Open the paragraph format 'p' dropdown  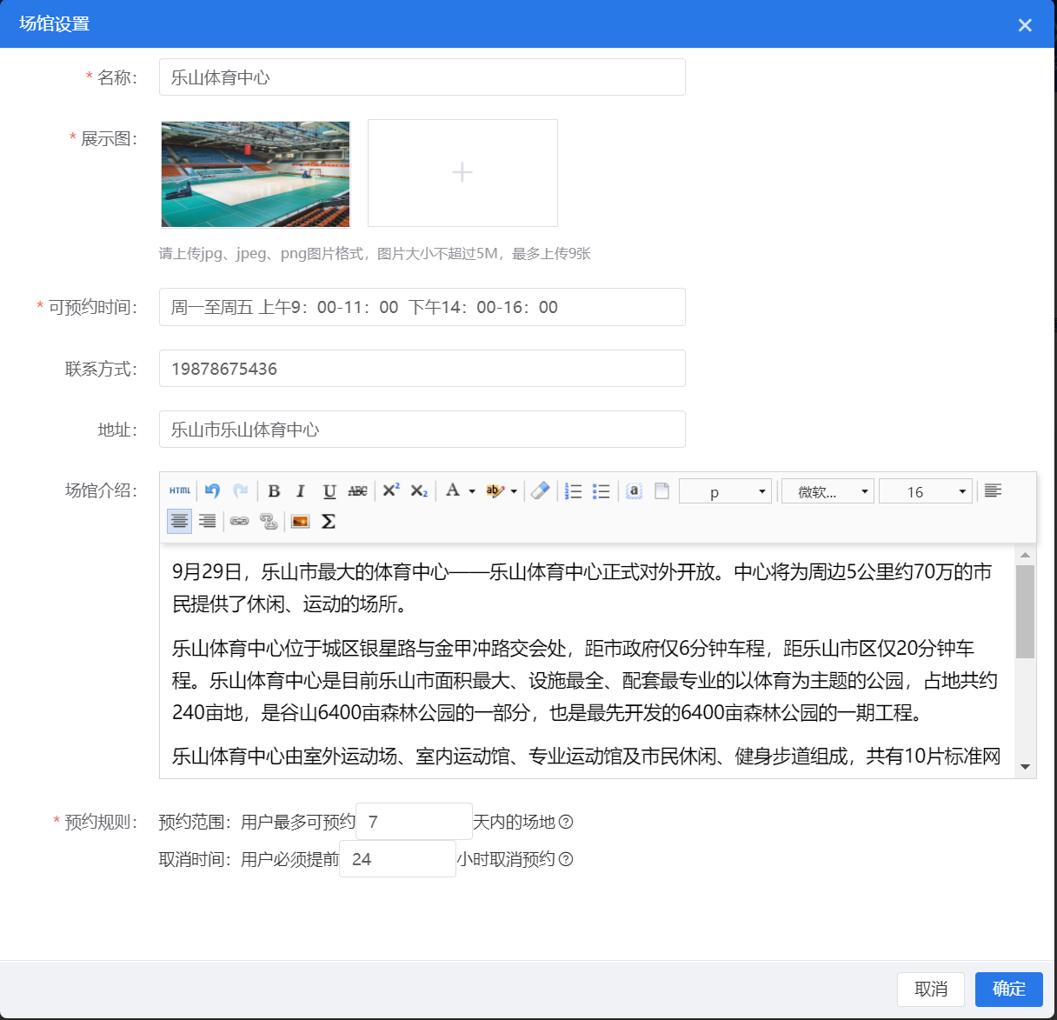pyautogui.click(x=725, y=492)
